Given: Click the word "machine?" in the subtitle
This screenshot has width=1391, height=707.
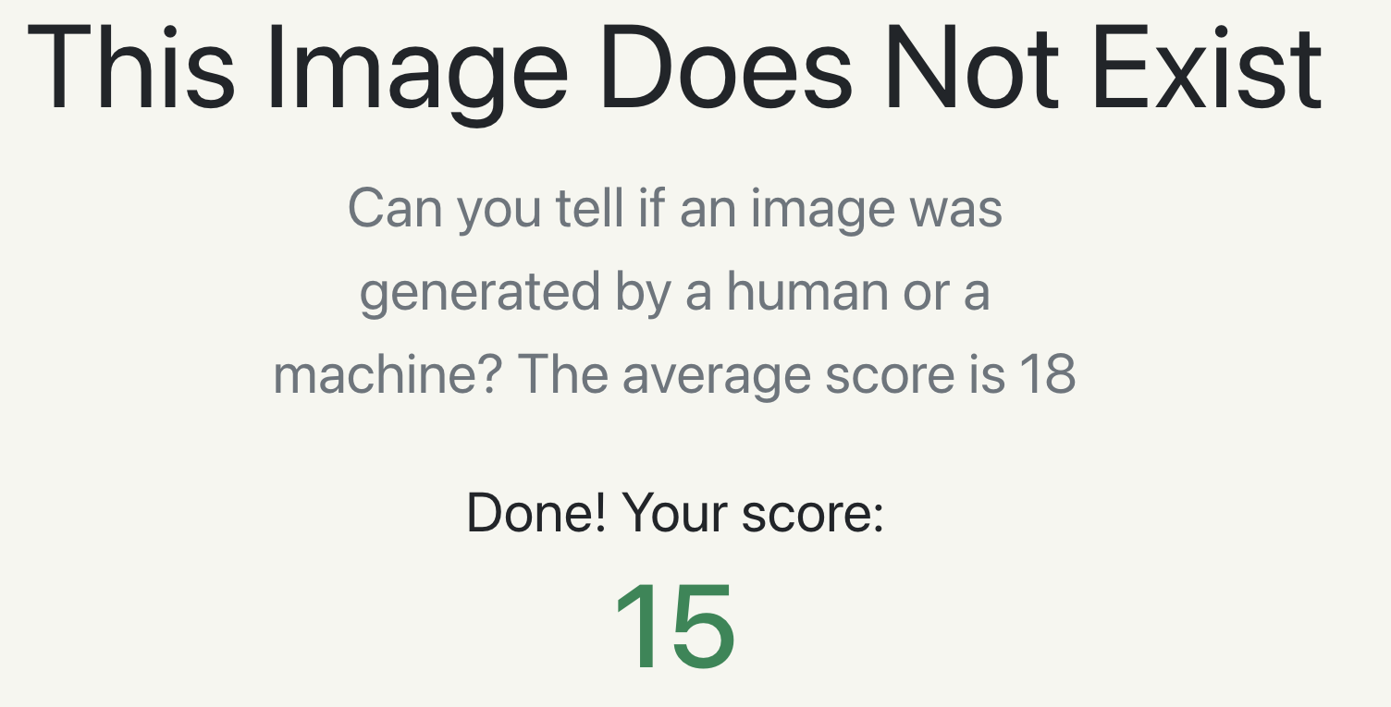Looking at the screenshot, I should click(388, 375).
